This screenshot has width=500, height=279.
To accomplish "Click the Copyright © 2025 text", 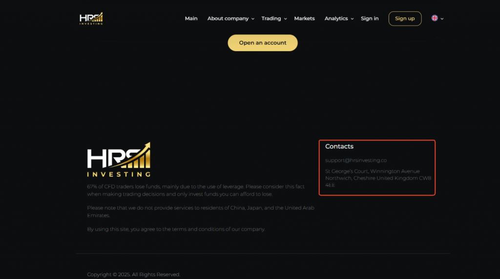I will coord(134,274).
